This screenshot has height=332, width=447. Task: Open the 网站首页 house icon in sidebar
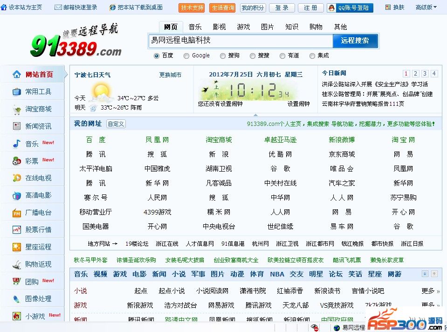16,75
